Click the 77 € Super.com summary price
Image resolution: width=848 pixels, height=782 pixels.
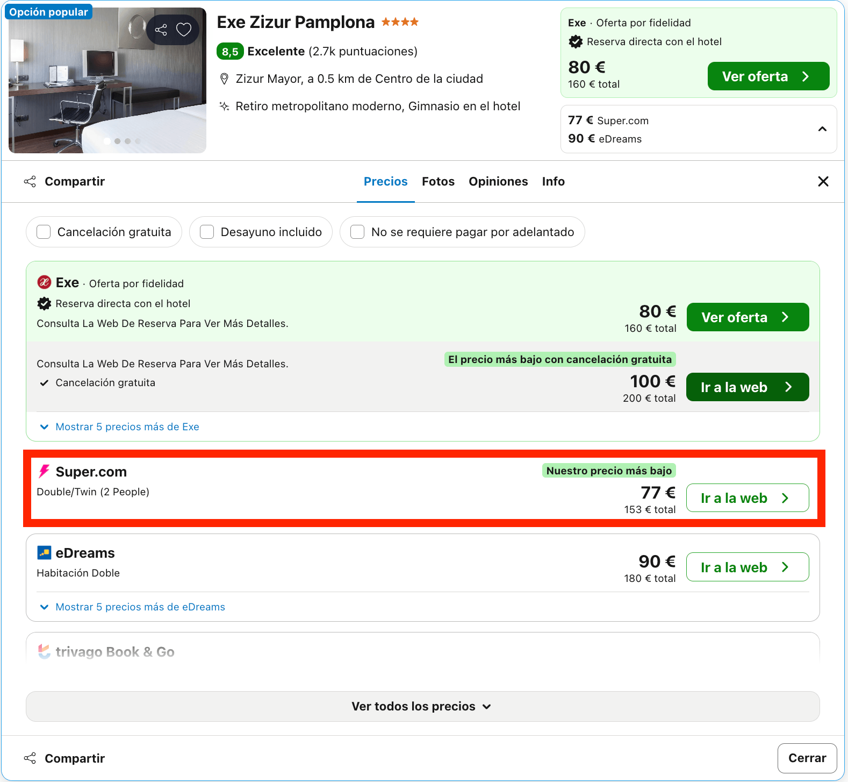(608, 120)
